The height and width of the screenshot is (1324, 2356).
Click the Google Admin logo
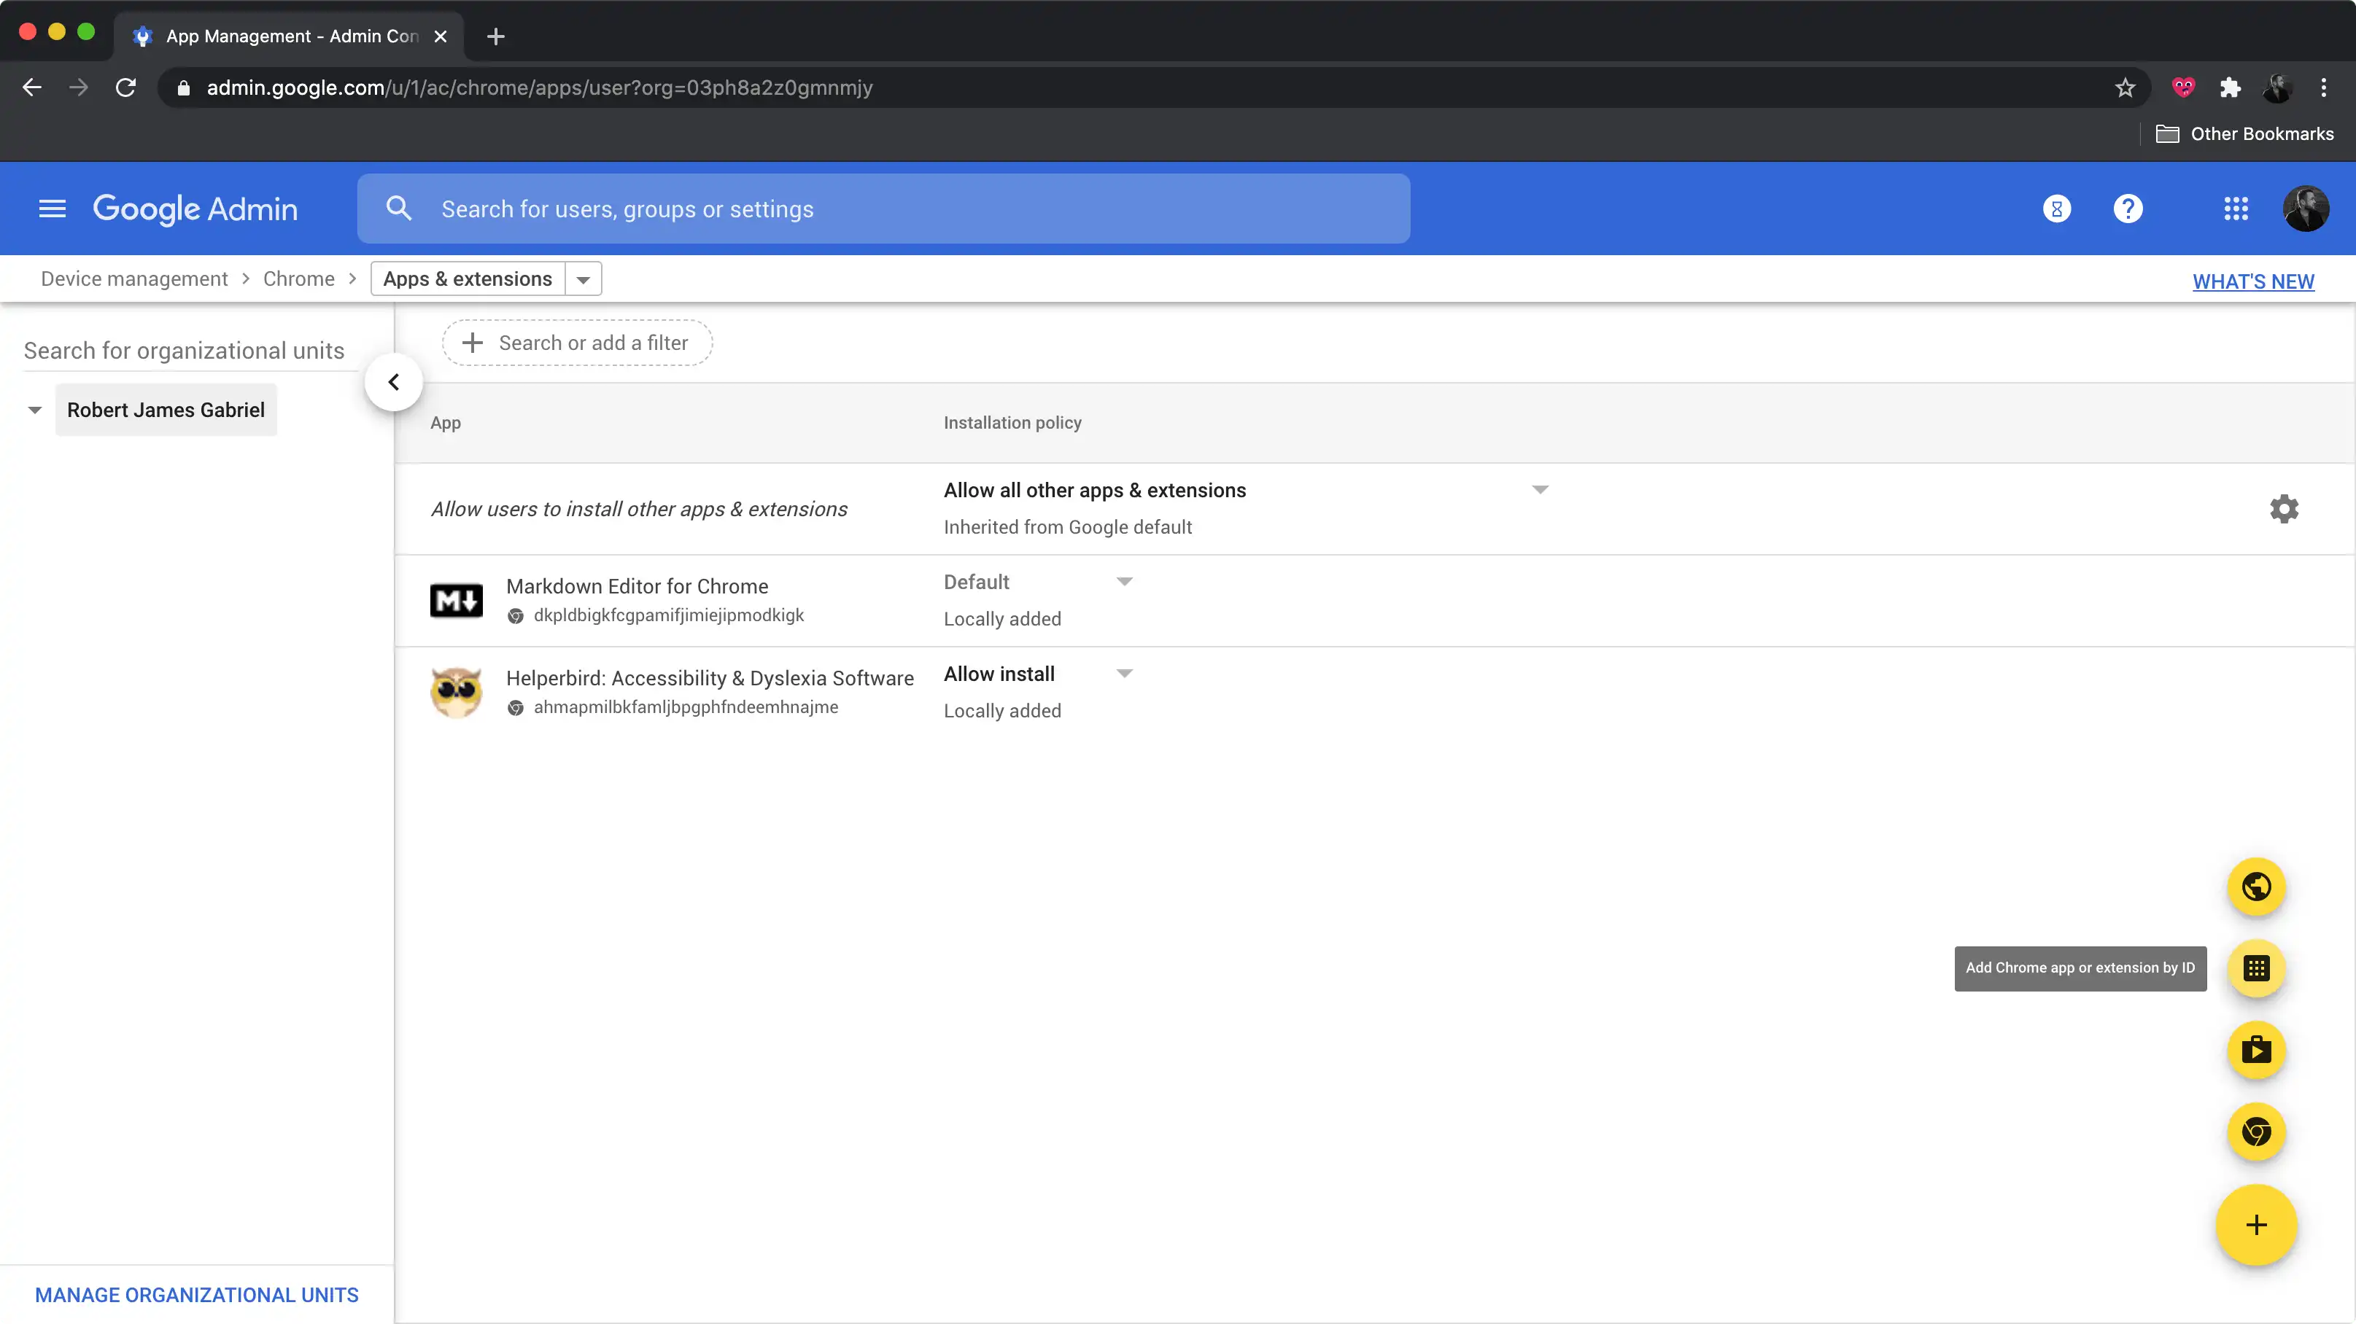(195, 209)
